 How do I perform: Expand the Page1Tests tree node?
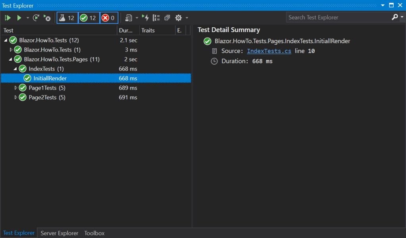pyautogui.click(x=16, y=88)
